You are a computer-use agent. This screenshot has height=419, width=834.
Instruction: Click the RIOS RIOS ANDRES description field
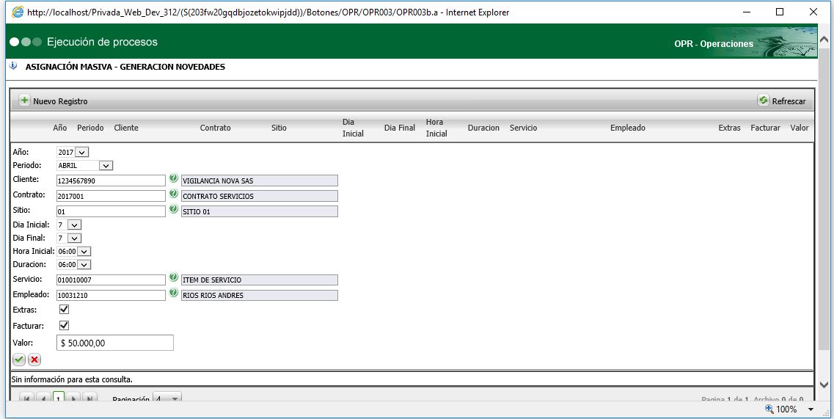tap(260, 296)
